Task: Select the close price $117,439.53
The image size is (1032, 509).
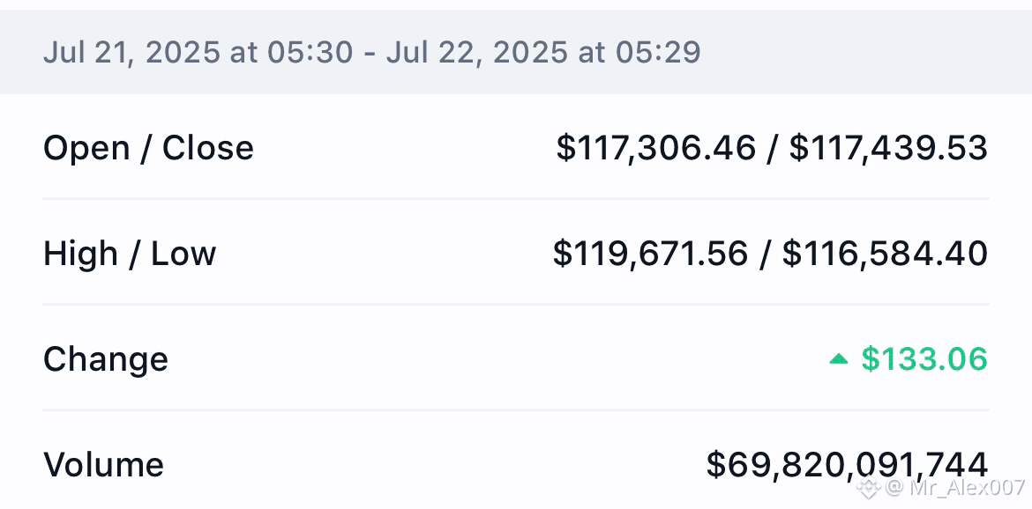Action: pyautogui.click(x=888, y=148)
